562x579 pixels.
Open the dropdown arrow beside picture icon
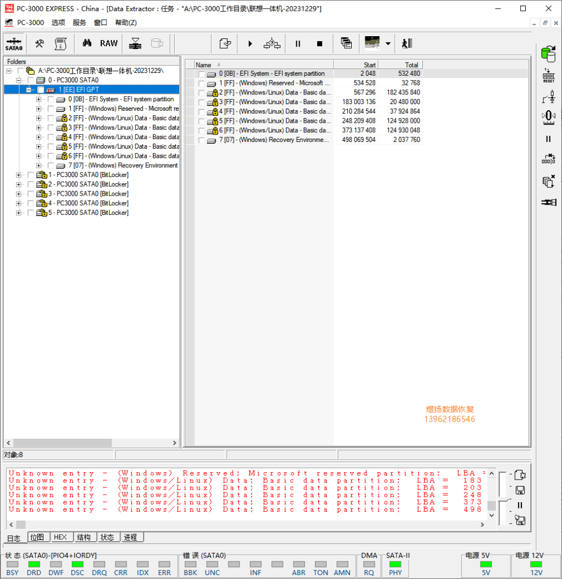point(388,44)
